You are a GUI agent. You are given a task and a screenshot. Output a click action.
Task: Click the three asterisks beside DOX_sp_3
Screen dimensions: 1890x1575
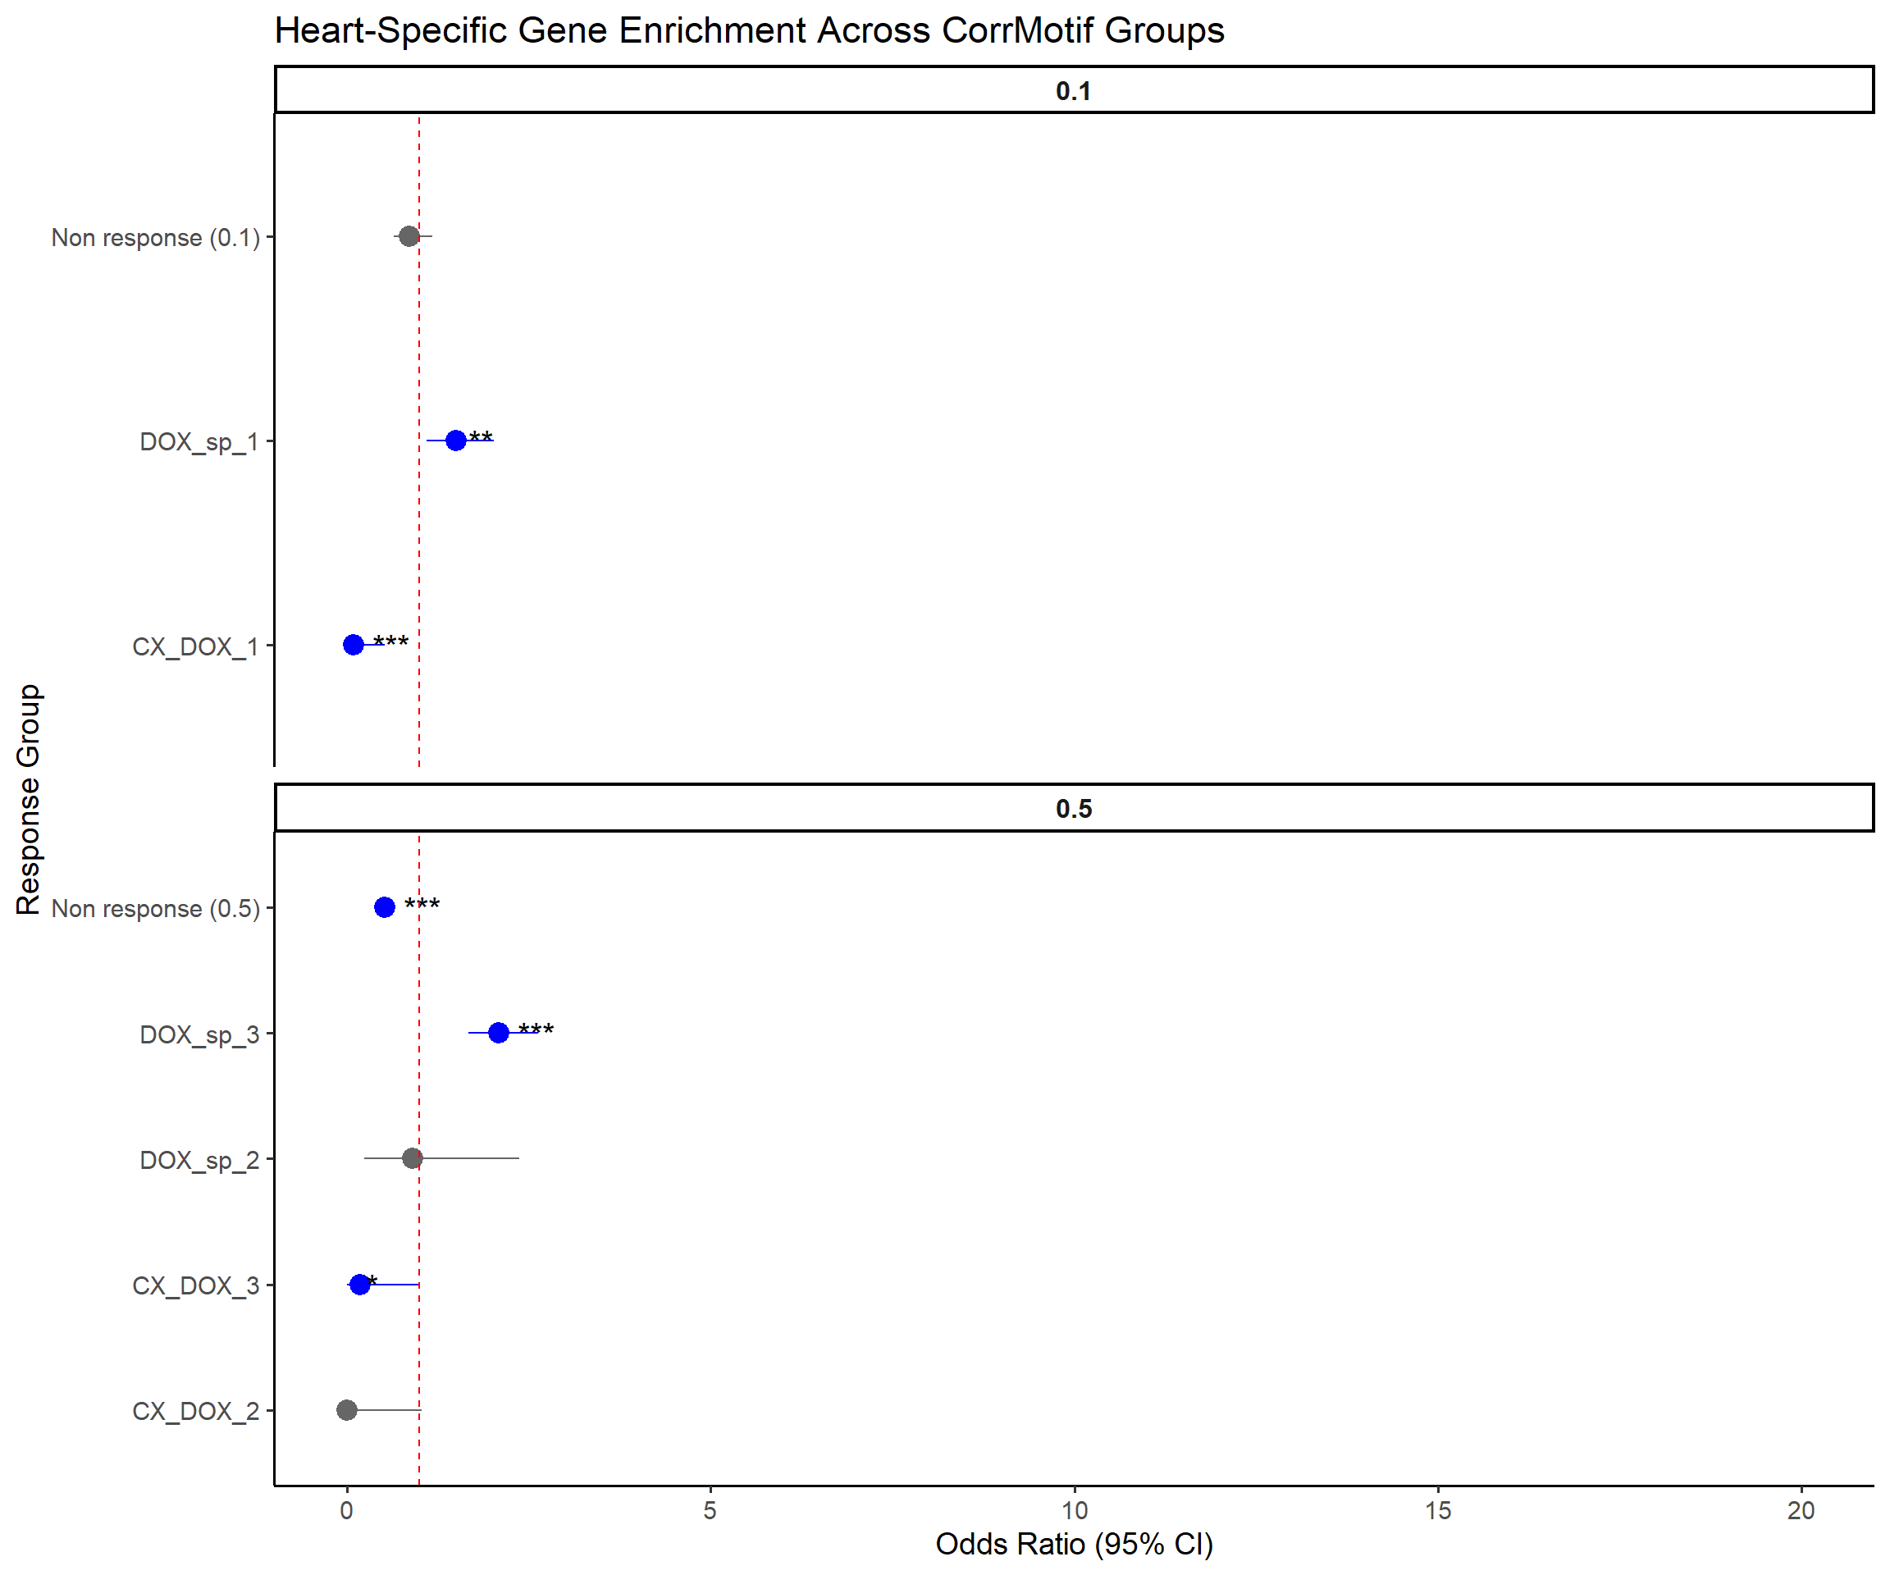tap(536, 1029)
